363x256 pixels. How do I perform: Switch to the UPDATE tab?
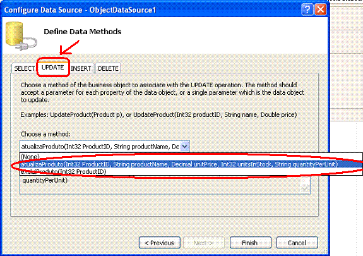pyautogui.click(x=53, y=67)
